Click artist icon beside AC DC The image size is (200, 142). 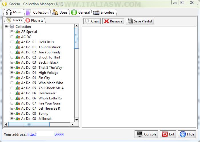[x=18, y=37]
